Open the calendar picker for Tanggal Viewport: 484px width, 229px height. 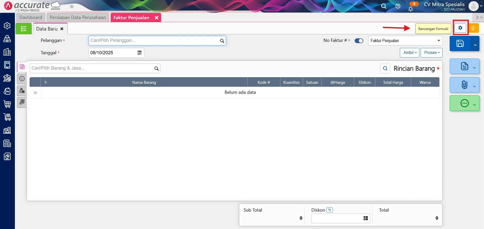click(139, 53)
